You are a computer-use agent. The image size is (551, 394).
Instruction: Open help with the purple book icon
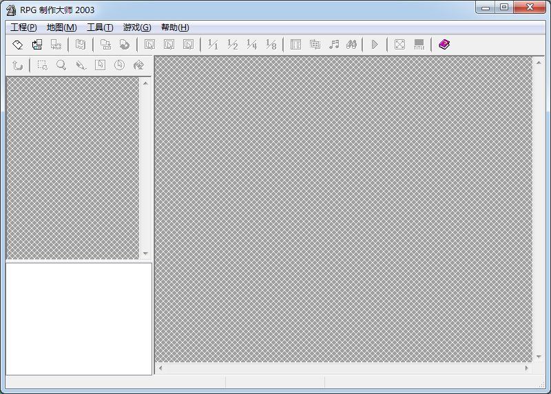click(444, 45)
